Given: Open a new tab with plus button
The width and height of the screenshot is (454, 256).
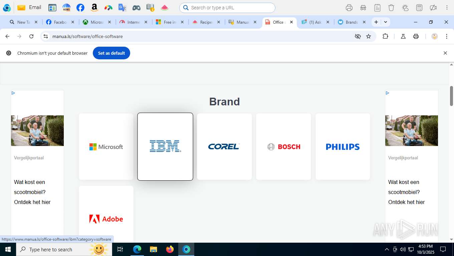Looking at the screenshot, I should (376, 22).
